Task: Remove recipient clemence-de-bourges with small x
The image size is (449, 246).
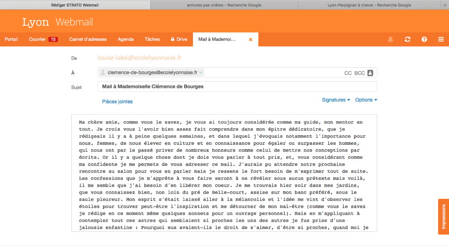Action: (x=201, y=72)
